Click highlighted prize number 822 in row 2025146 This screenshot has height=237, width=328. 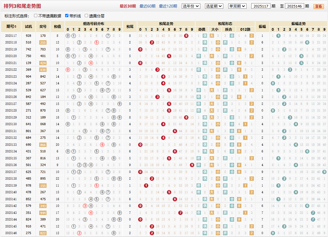43,233
